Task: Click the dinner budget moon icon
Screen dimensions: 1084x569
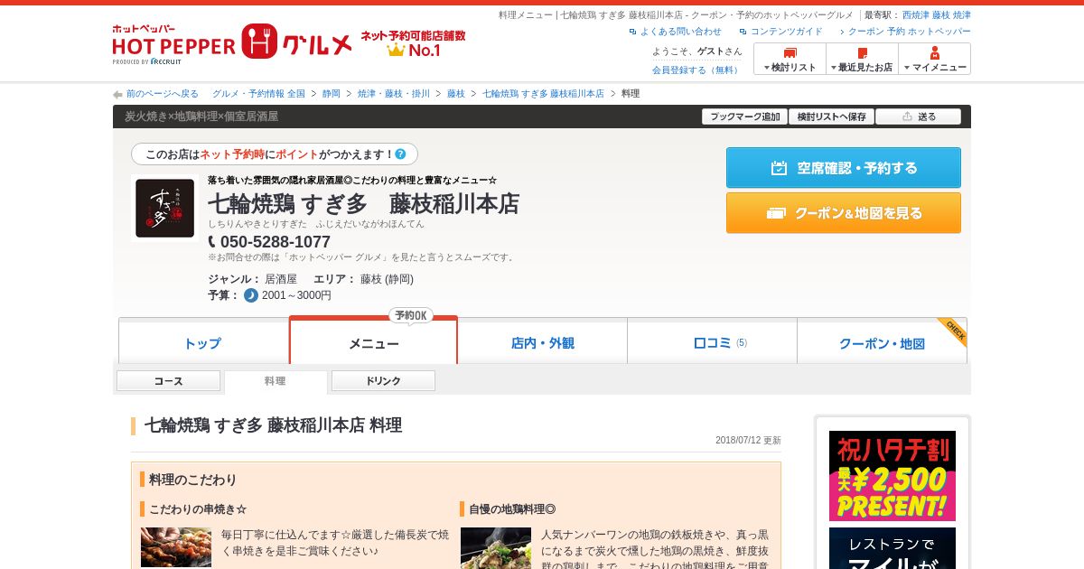Action: (x=251, y=295)
